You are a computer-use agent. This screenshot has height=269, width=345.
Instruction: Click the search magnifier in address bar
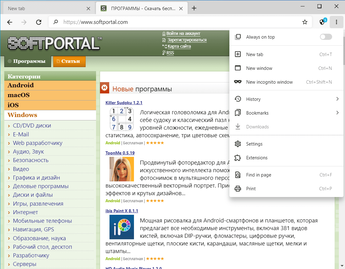click(x=56, y=22)
